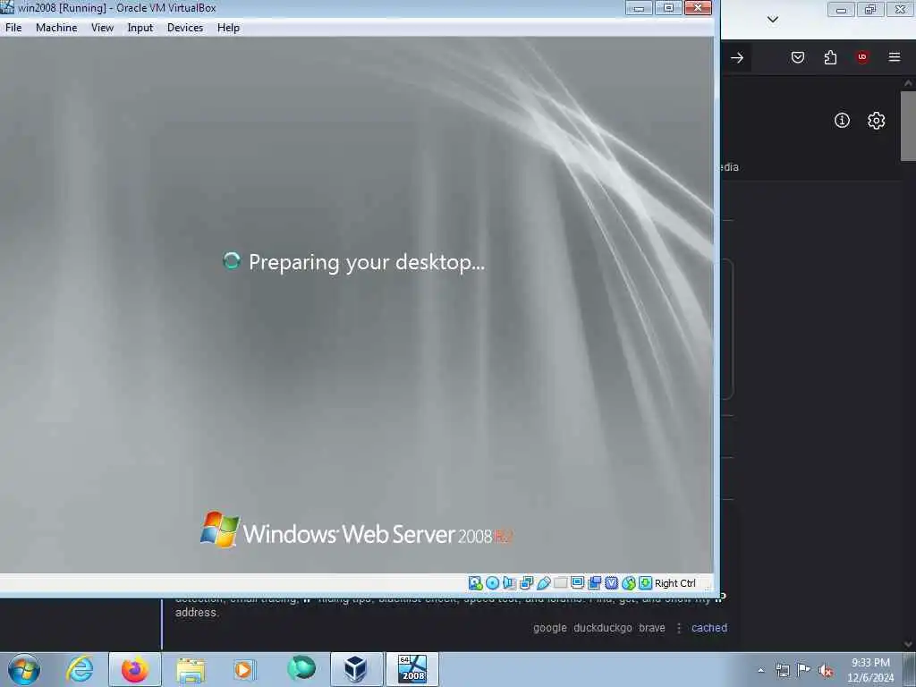Screen dimensions: 916x687
Task: Open Windows Media Player from the taskbar
Action: tap(244, 670)
